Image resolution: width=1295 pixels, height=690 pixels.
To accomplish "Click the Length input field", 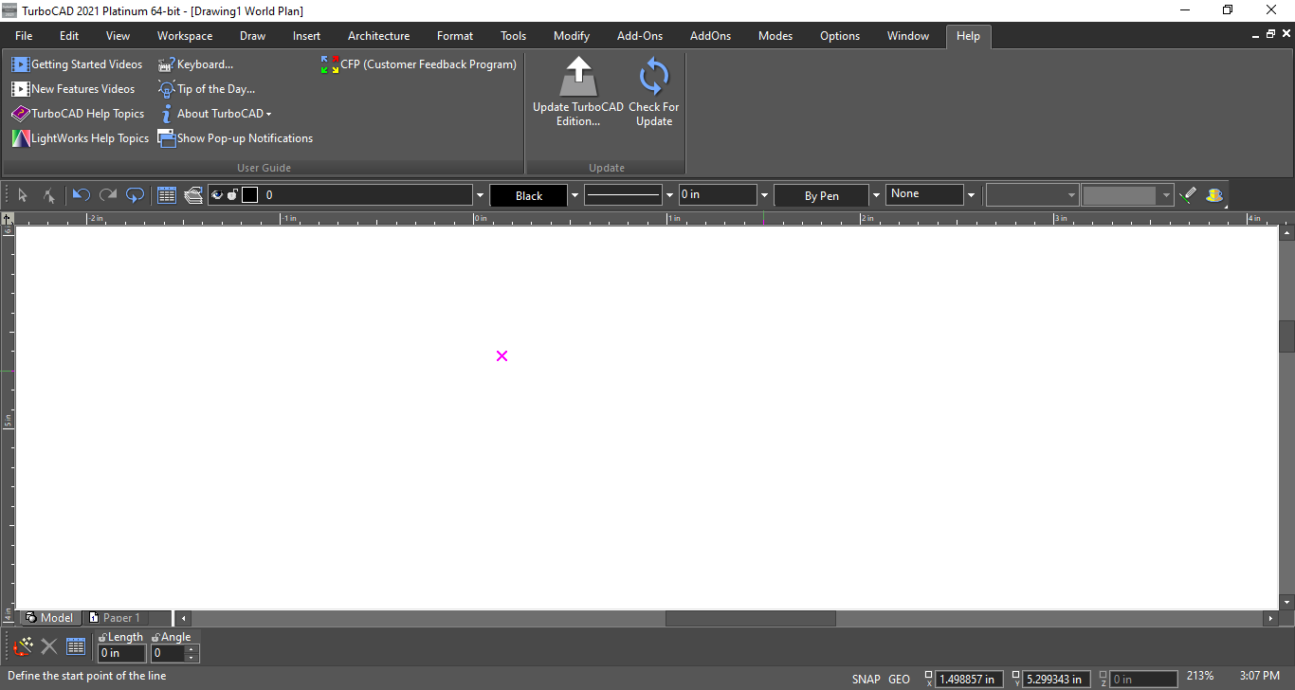I will (x=122, y=653).
